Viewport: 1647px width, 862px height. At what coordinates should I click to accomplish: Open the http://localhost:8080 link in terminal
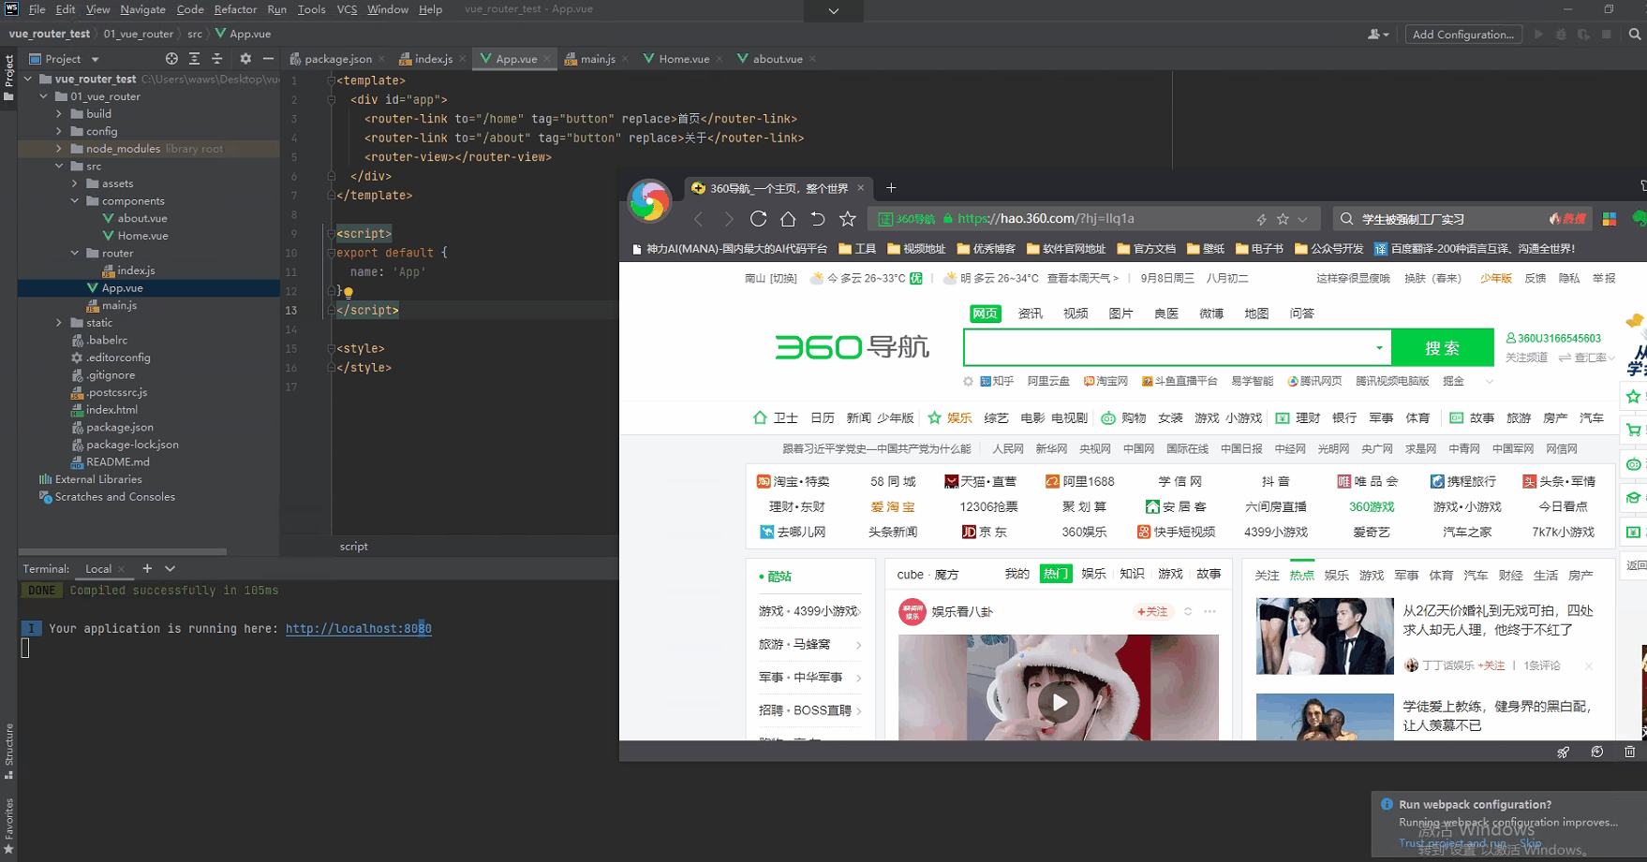pos(359,629)
